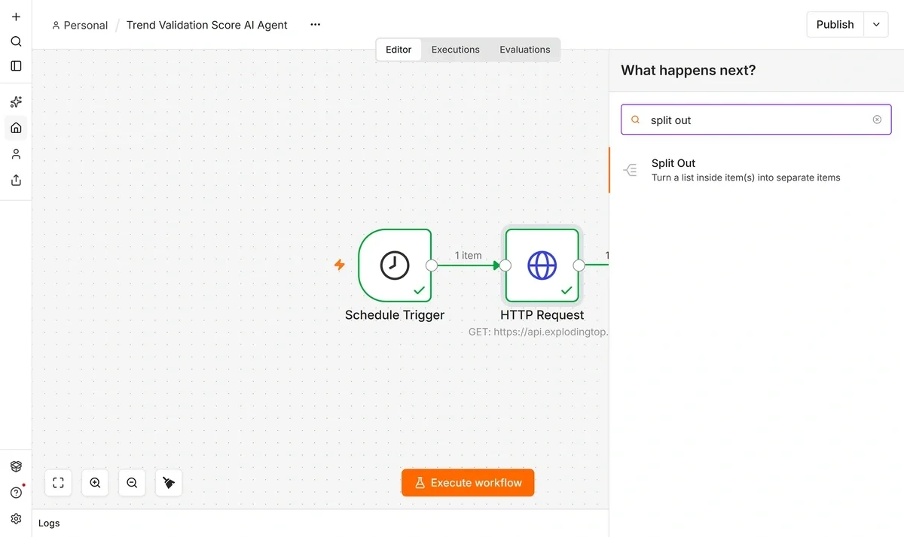Click the Split Out node icon
904x537 pixels.
pos(631,170)
